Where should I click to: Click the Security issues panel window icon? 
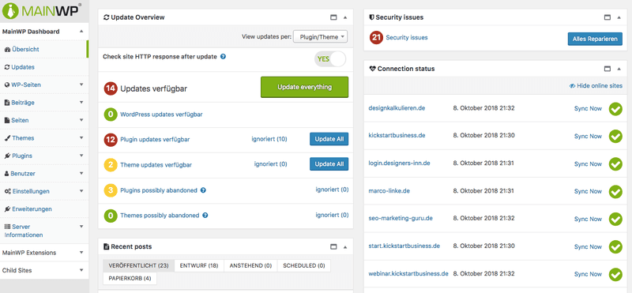point(608,17)
